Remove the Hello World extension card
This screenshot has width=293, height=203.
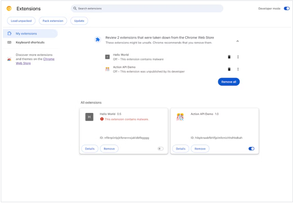109,149
